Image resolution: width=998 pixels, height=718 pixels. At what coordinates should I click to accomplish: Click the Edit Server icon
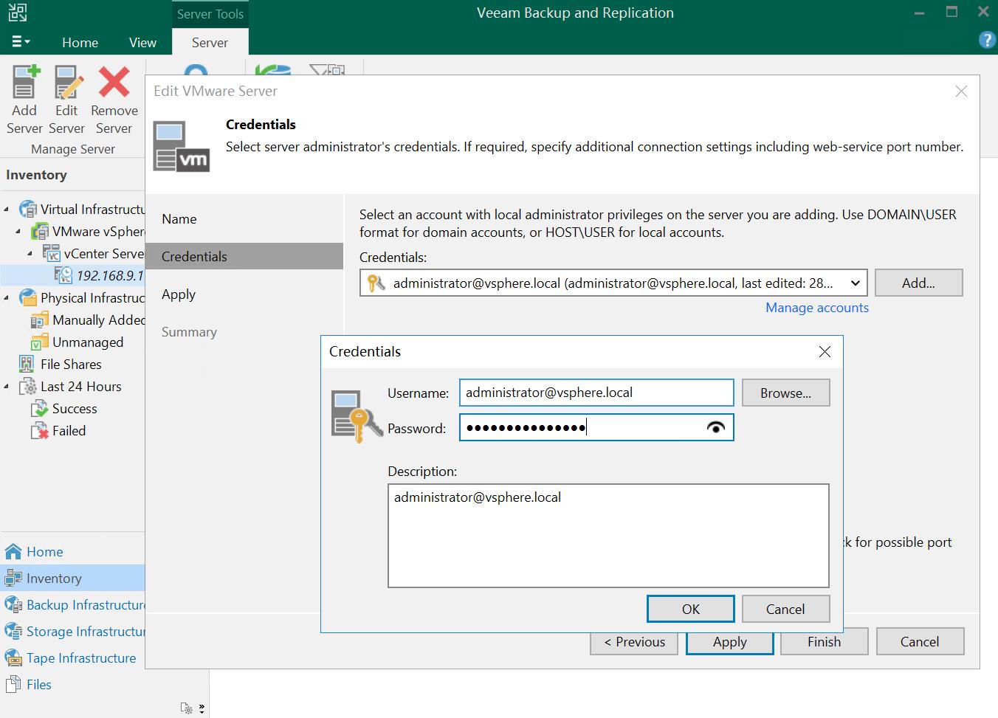tap(68, 83)
